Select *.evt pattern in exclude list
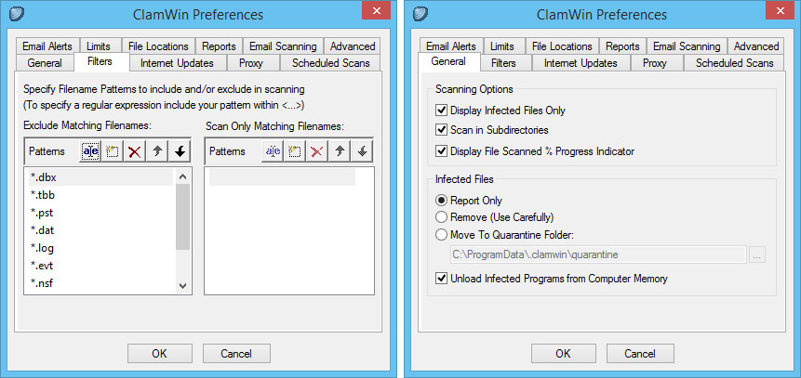 [100, 266]
